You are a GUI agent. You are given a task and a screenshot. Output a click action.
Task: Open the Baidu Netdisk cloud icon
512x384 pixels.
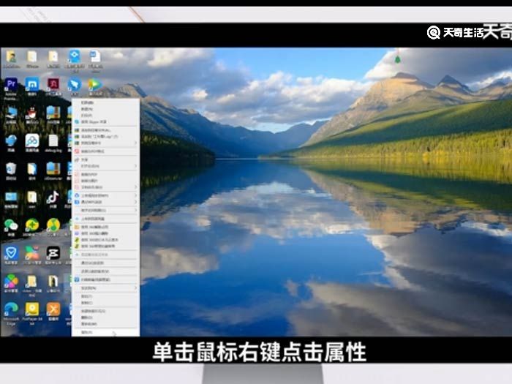32,141
